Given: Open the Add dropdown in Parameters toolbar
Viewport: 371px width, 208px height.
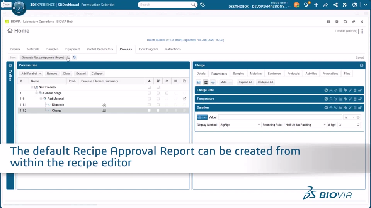Looking at the screenshot, I should (226, 82).
